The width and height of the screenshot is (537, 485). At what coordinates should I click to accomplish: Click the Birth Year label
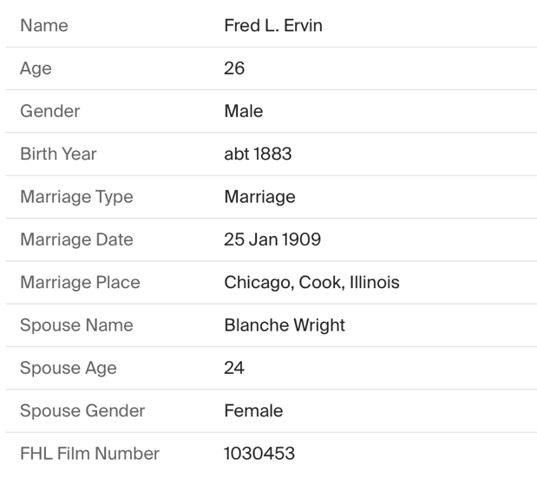pos(58,154)
